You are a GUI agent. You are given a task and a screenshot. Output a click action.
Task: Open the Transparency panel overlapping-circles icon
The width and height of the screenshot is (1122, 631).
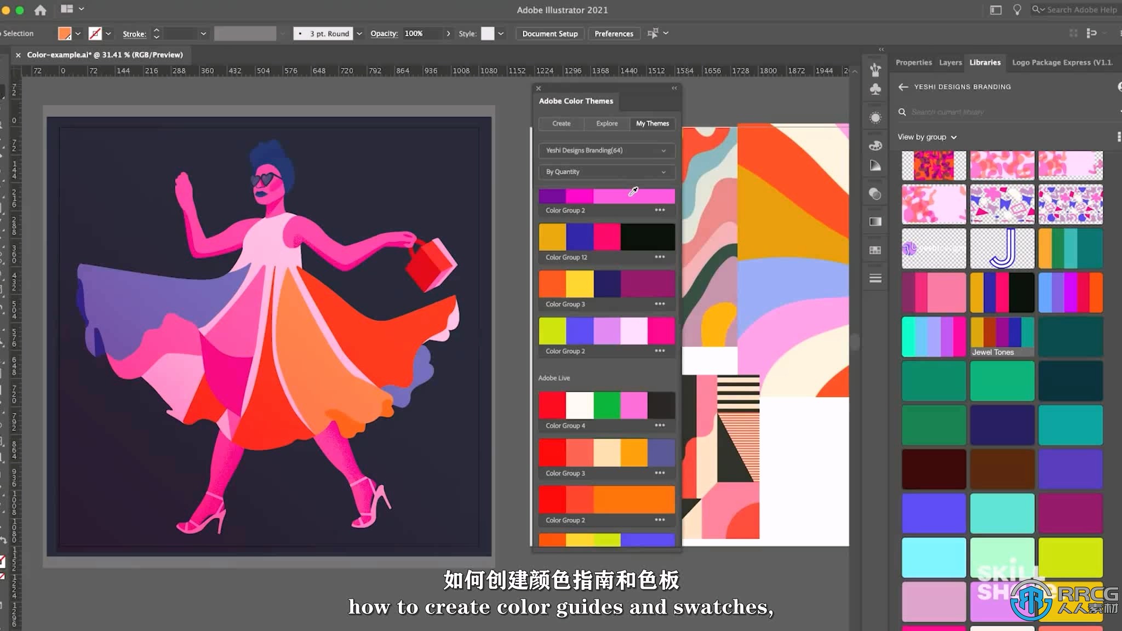pyautogui.click(x=875, y=194)
